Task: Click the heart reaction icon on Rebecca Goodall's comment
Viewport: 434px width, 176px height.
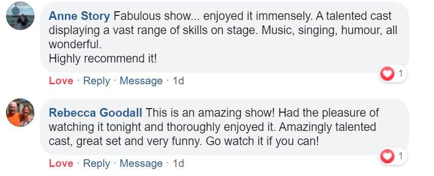Action: 388,157
